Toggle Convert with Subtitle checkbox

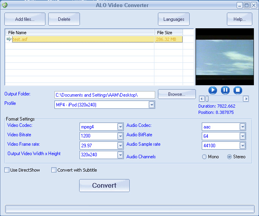tap(54, 170)
